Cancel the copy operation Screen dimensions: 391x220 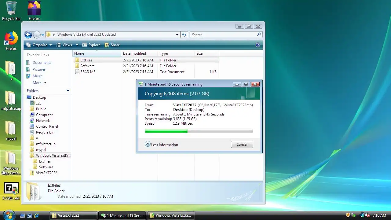242,145
